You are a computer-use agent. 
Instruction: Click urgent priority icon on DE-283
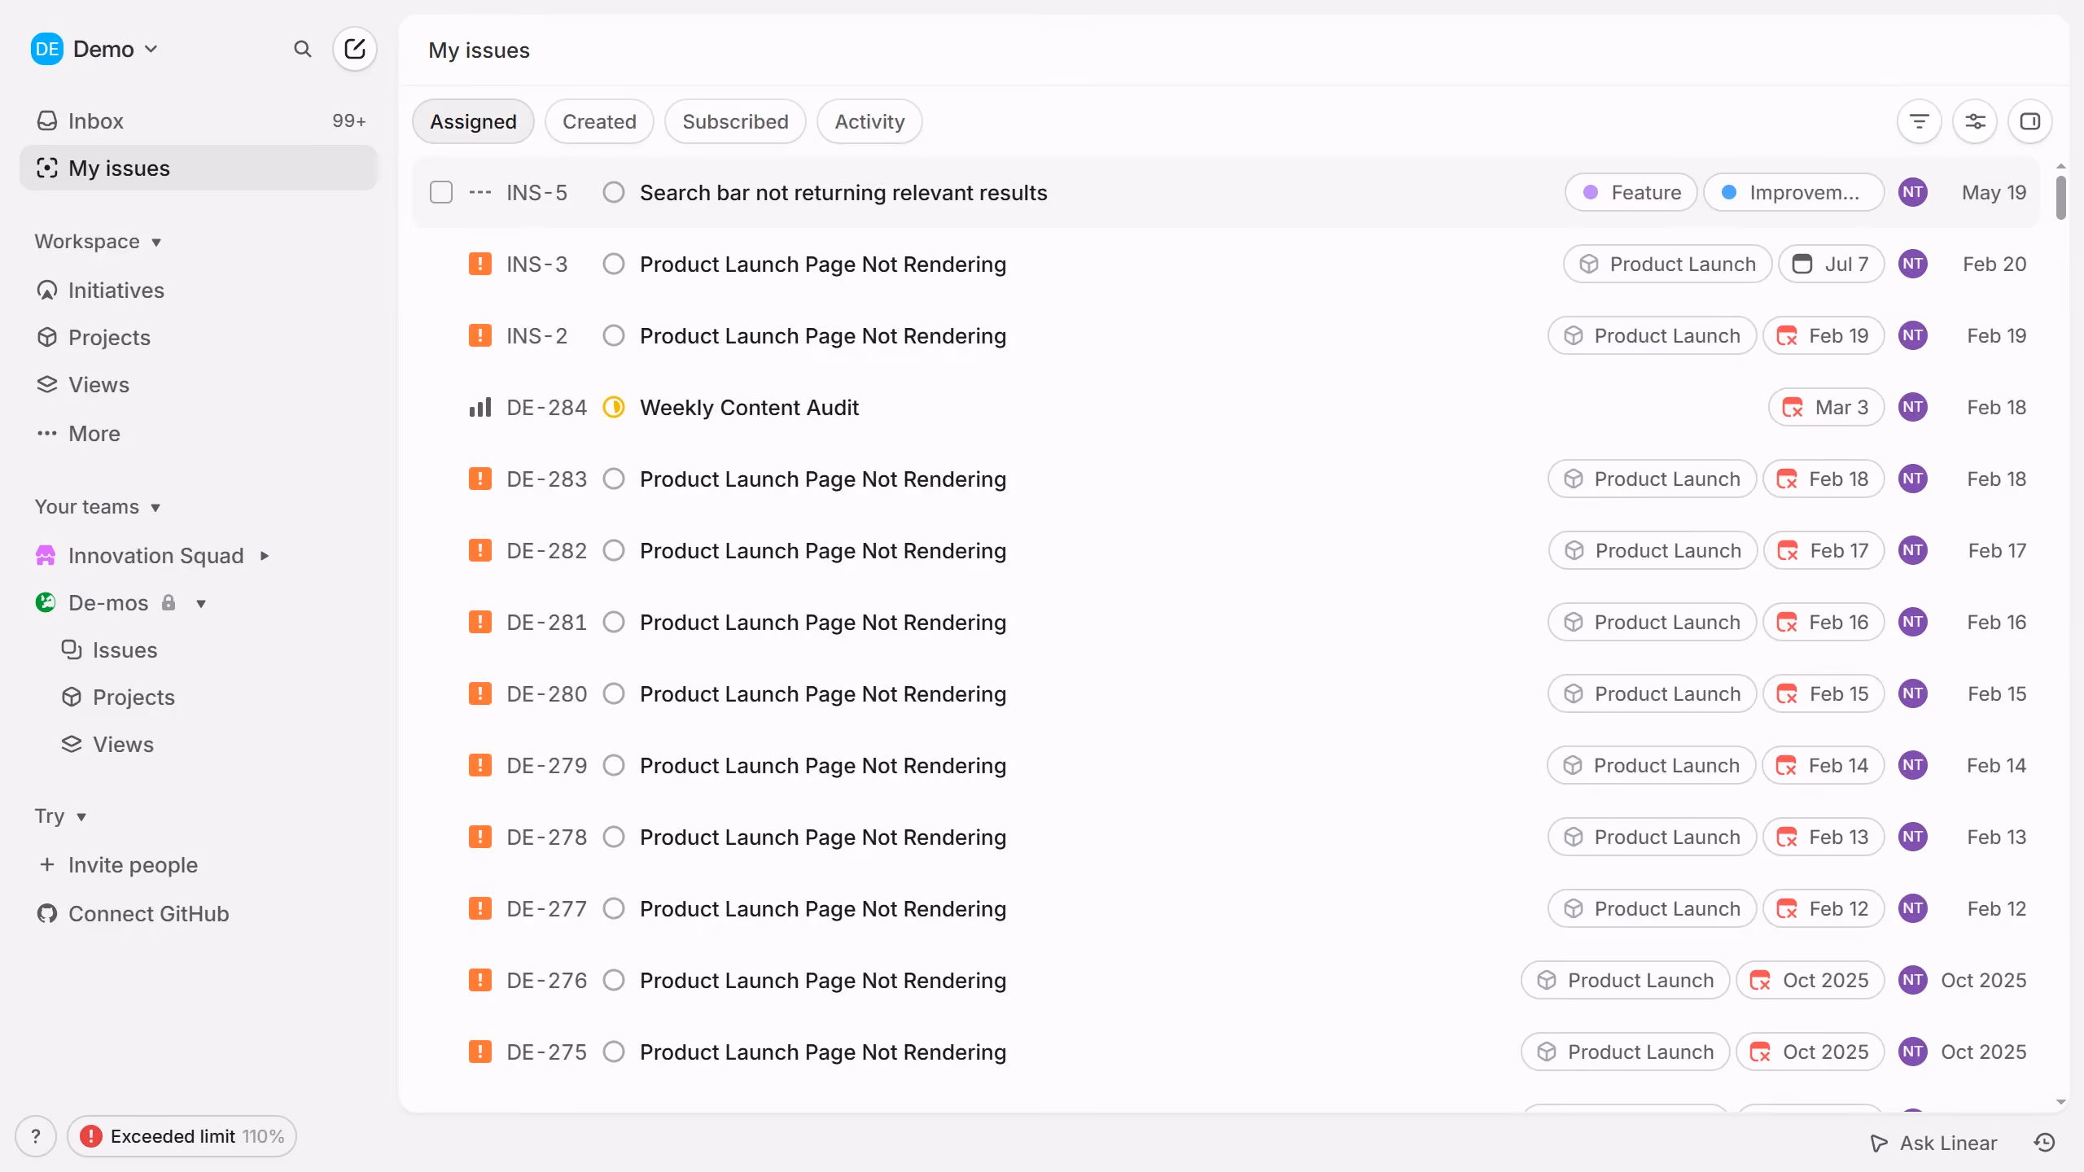point(480,479)
